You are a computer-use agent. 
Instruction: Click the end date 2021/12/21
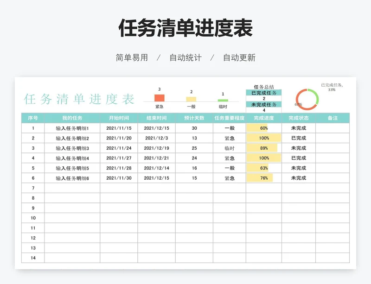tap(156, 158)
